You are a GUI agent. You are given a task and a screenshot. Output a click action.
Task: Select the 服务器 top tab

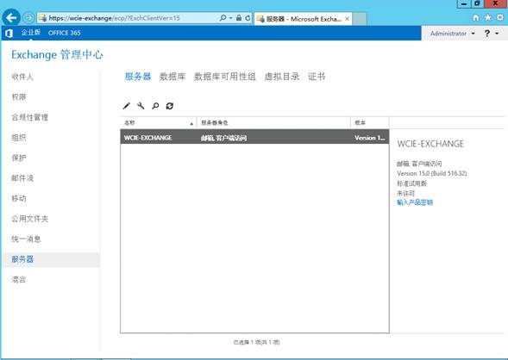pos(138,77)
